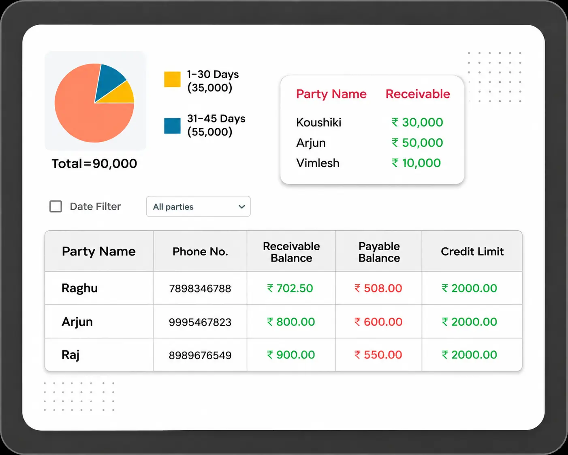568x455 pixels.
Task: Select Arjun in the receivable card
Action: [311, 143]
